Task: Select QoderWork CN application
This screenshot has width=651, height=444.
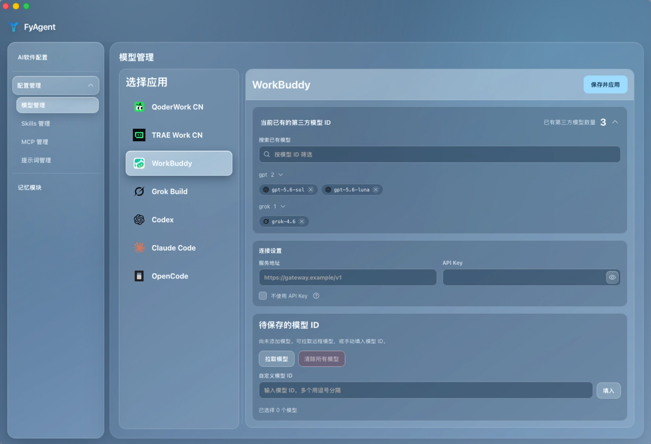Action: (179, 107)
